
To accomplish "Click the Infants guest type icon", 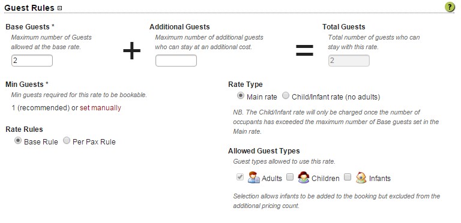I will 361,177.
